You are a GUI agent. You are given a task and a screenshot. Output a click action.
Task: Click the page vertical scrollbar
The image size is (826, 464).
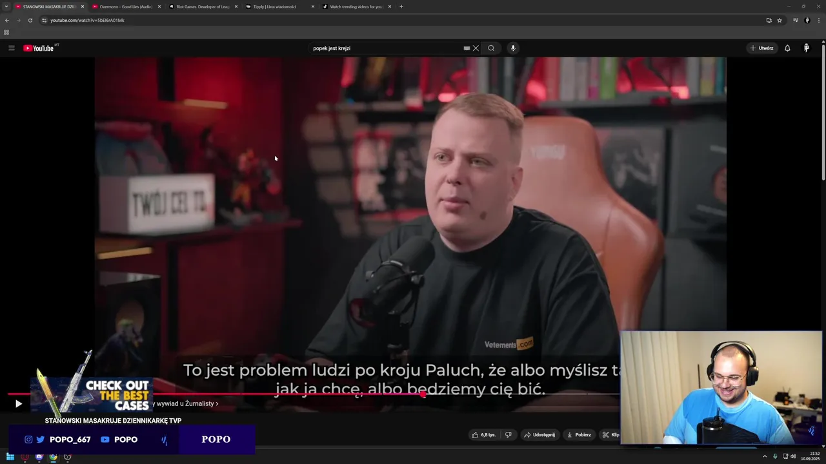click(823, 113)
